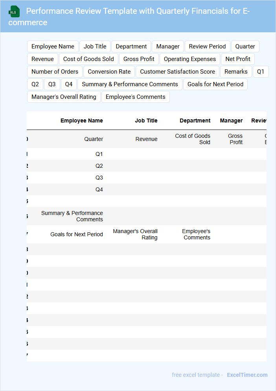
Task: Open the ExcelTimer.com link
Action: coord(247,375)
